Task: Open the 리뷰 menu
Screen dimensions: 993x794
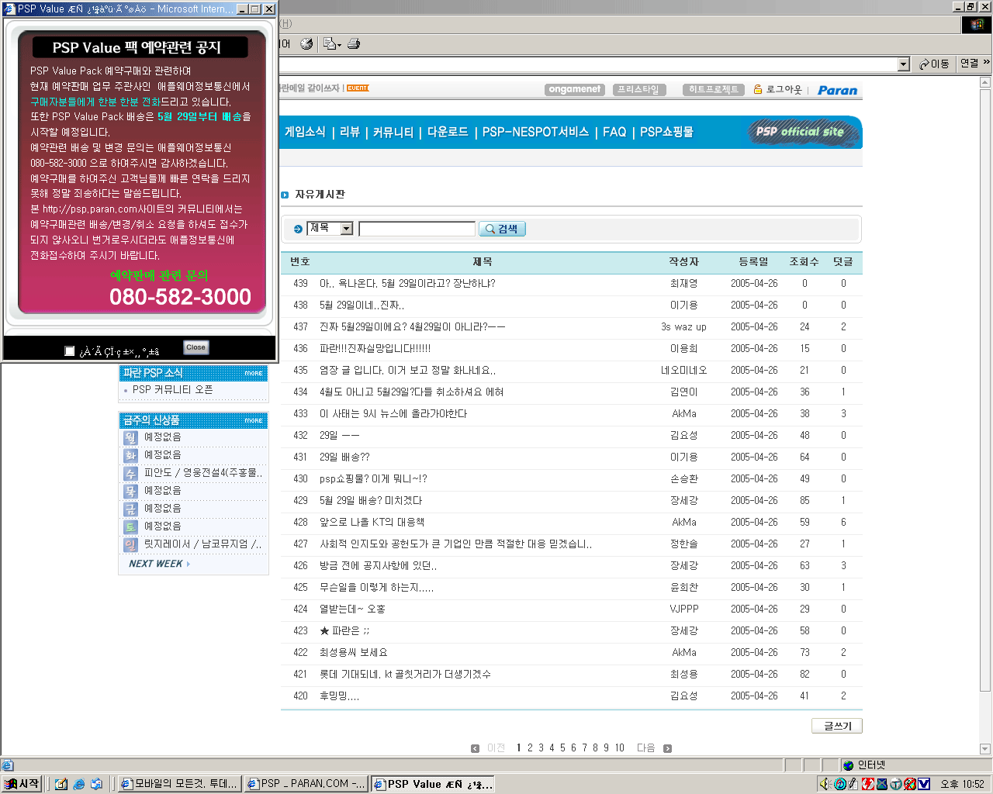Action: coord(350,132)
